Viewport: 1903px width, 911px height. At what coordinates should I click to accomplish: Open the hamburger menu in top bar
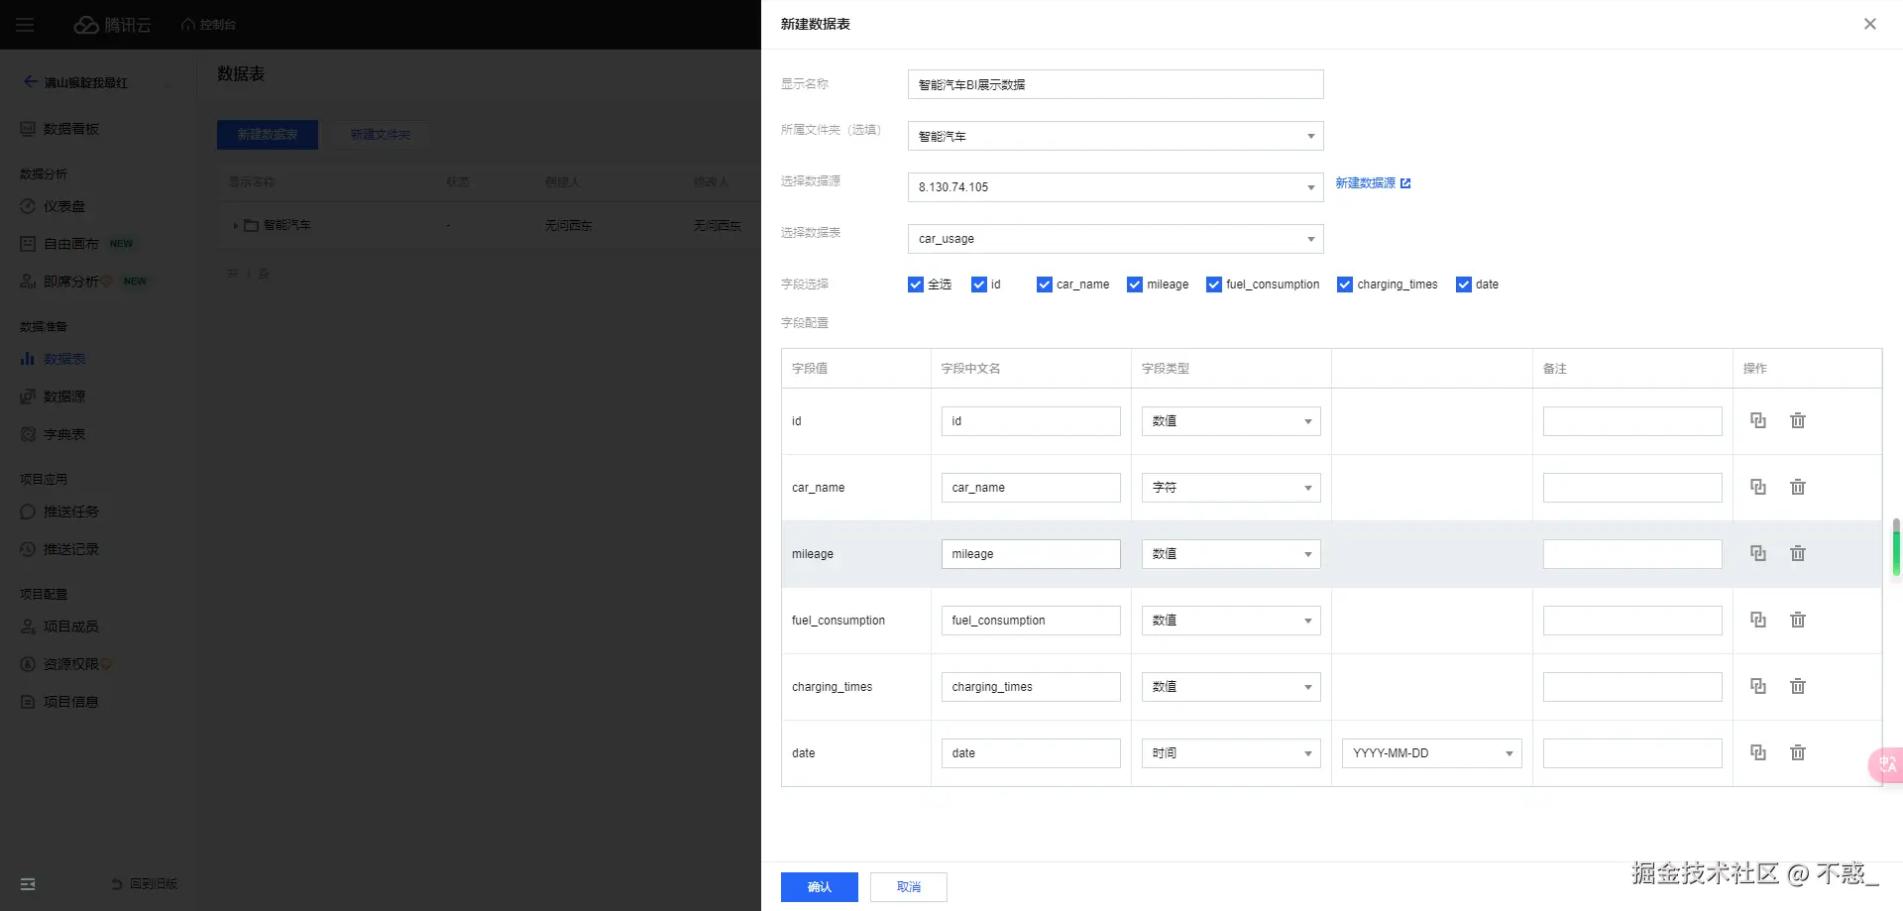(25, 25)
